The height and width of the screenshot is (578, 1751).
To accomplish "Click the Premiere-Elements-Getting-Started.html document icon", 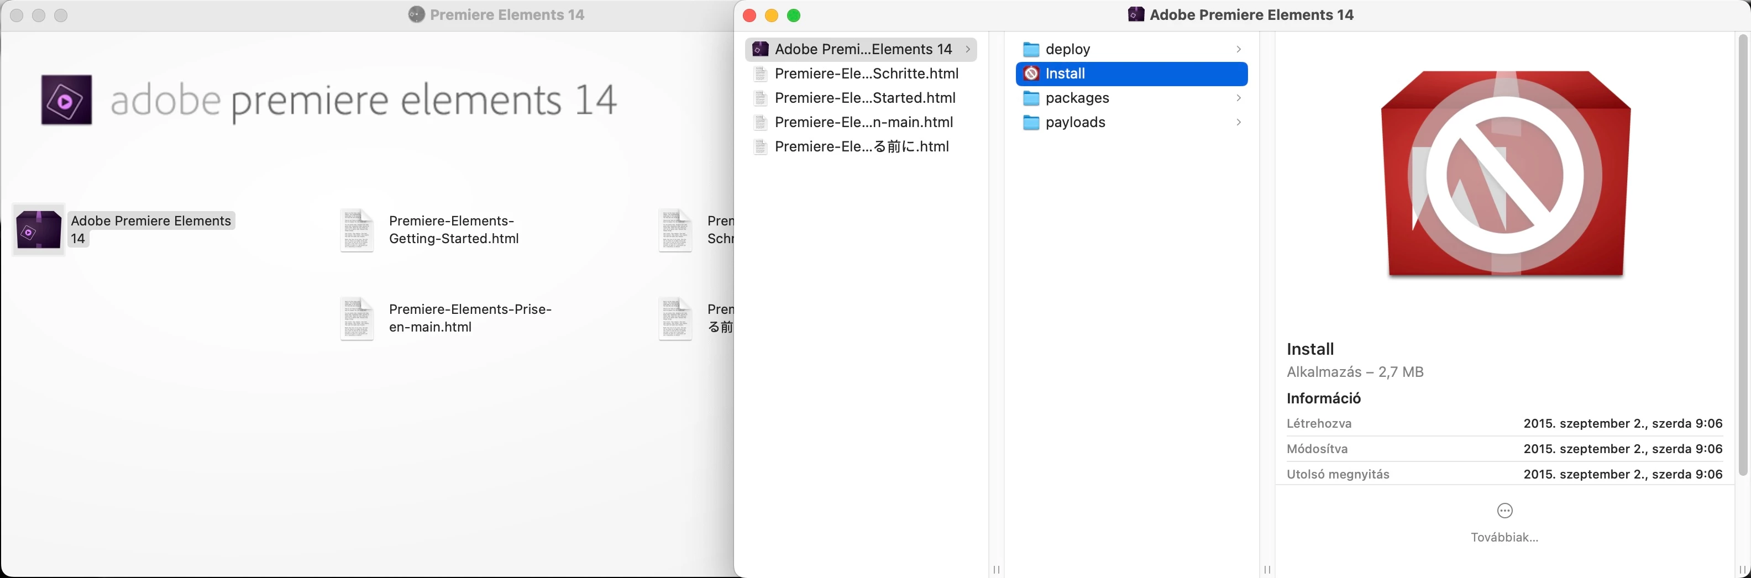I will point(357,230).
